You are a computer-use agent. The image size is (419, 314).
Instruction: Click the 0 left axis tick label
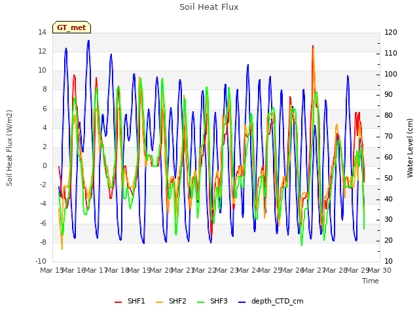pyautogui.click(x=45, y=166)
